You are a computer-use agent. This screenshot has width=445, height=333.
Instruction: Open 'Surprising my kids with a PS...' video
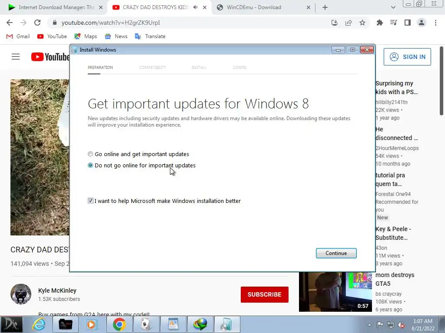396,88
